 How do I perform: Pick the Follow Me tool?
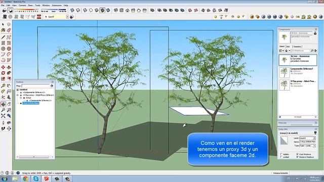(9, 73)
